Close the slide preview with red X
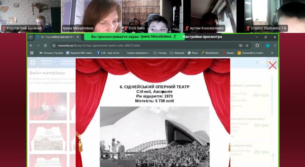The height and width of the screenshot is (167, 305). click(273, 65)
